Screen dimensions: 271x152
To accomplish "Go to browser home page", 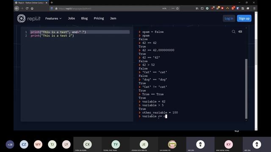I will click(32, 8).
